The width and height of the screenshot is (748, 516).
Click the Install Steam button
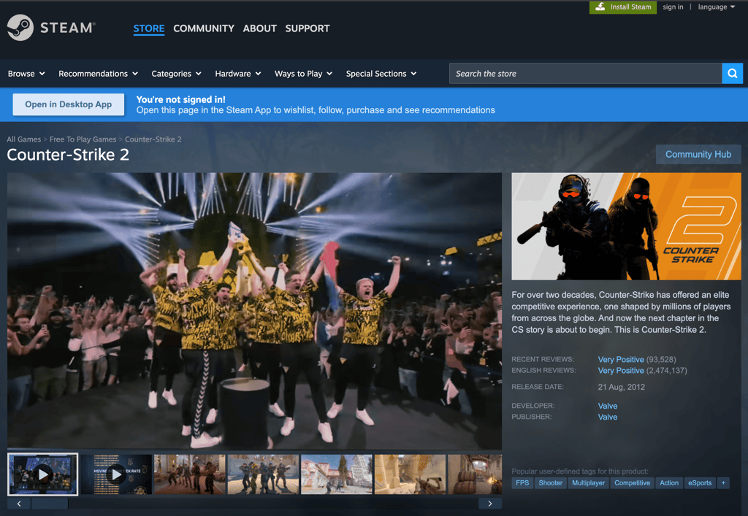tap(623, 7)
